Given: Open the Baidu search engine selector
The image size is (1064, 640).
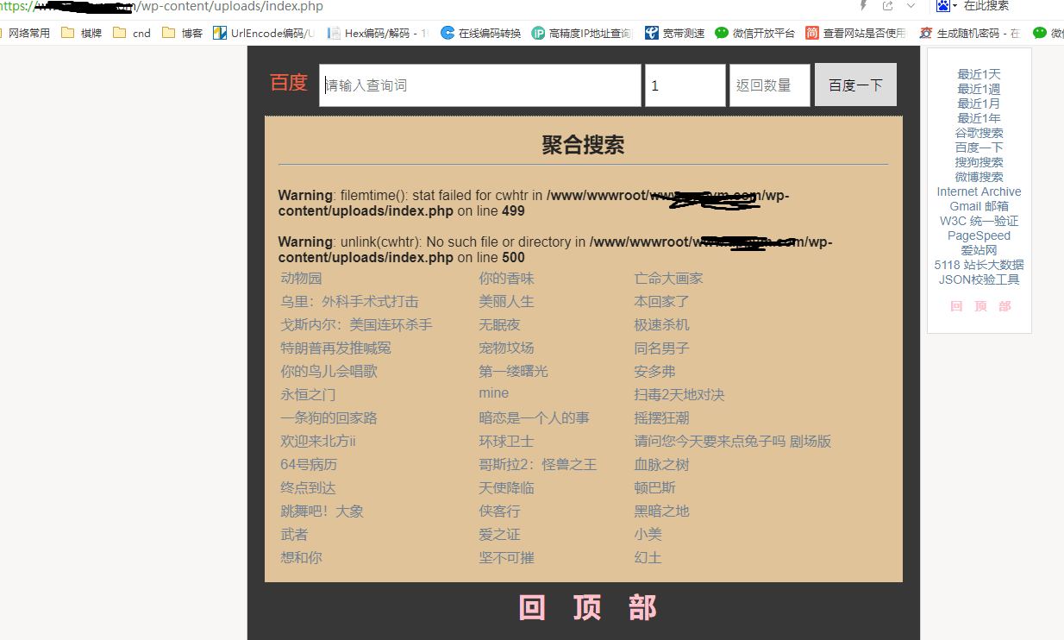Looking at the screenshot, I should pos(947,6).
